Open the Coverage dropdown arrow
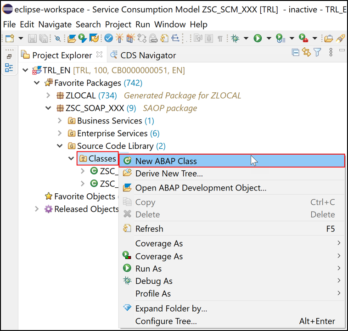This screenshot has width=348, height=331. click(x=292, y=39)
